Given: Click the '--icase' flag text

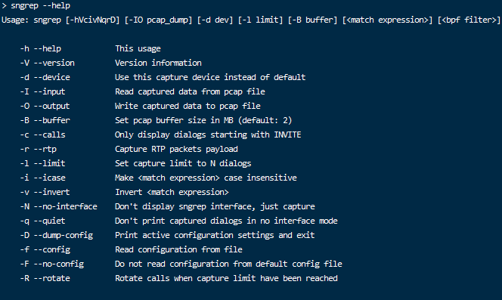Looking at the screenshot, I should pos(50,178).
